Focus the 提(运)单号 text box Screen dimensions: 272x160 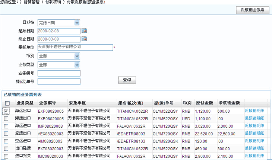59,81
